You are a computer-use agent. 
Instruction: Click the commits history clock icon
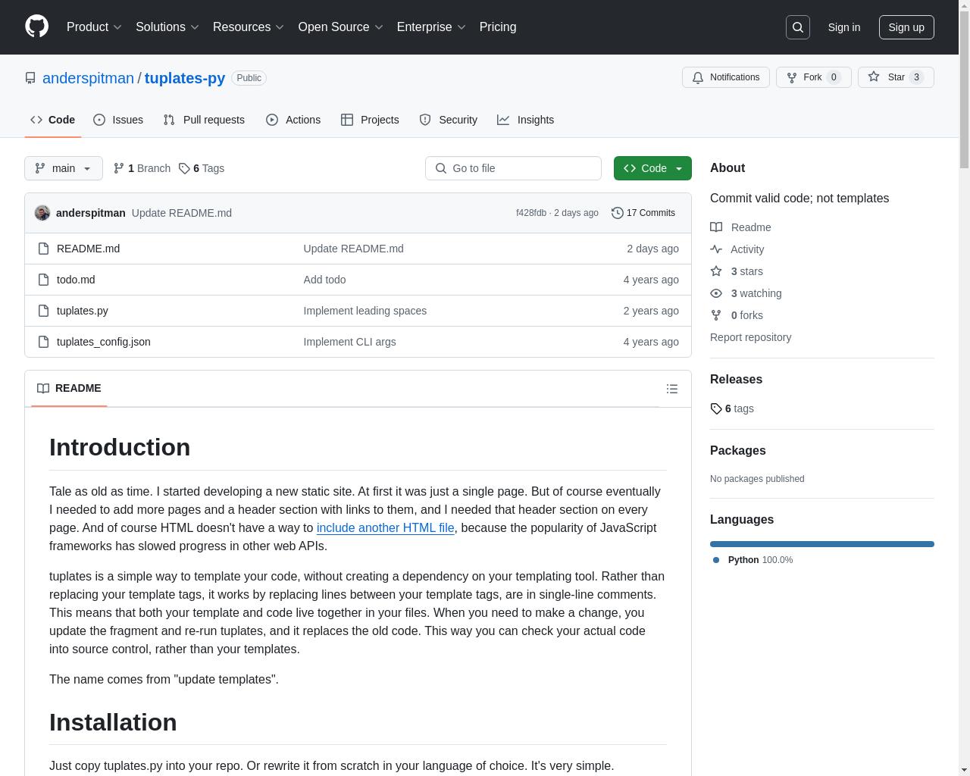(x=618, y=213)
